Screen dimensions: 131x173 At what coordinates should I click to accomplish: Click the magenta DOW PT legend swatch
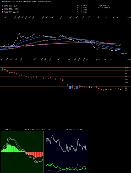click(3, 12)
